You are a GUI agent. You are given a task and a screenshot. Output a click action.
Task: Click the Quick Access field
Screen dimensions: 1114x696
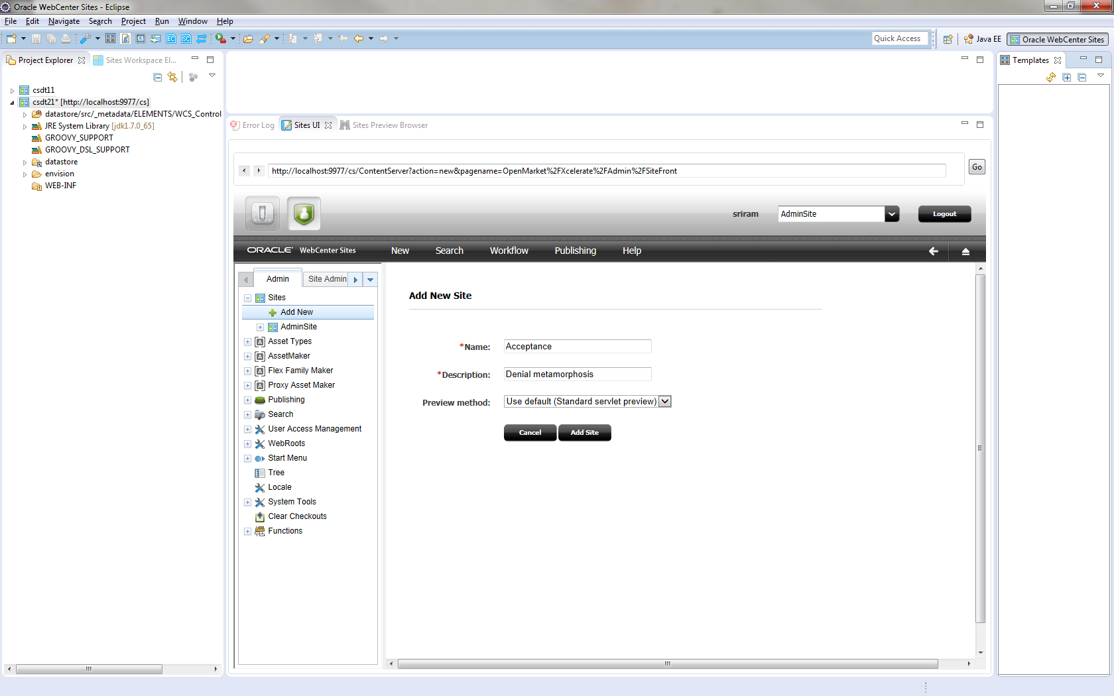coord(900,38)
